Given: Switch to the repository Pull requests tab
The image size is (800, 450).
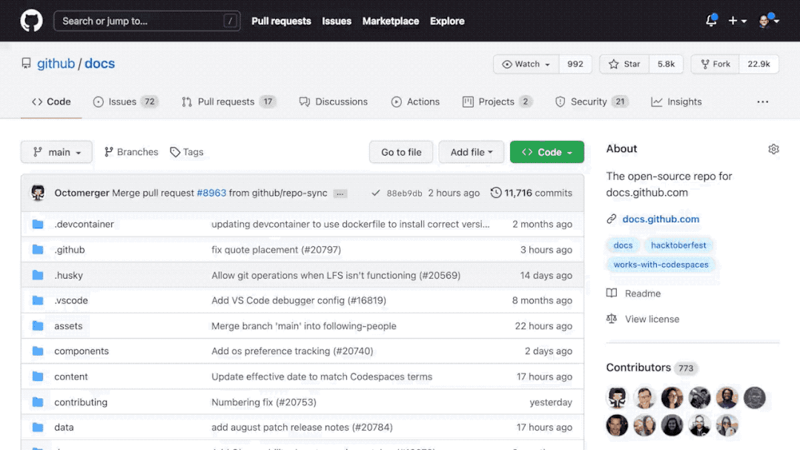Looking at the screenshot, I should tap(228, 102).
